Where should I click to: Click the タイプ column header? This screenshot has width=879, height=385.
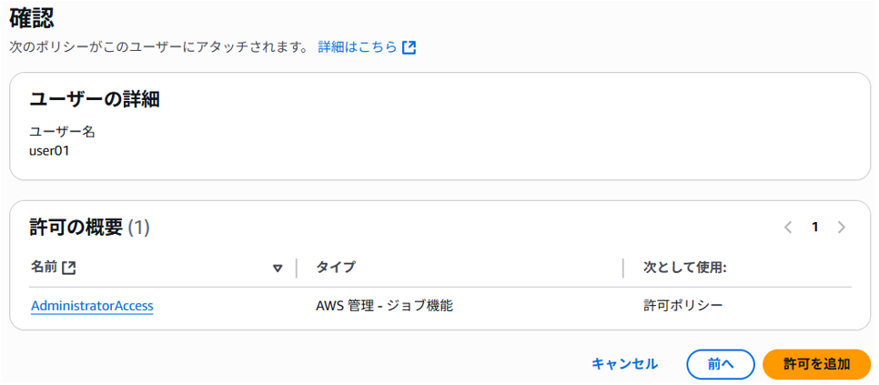[335, 268]
